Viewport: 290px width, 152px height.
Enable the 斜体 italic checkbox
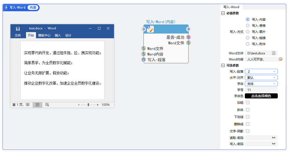[x=247, y=110]
